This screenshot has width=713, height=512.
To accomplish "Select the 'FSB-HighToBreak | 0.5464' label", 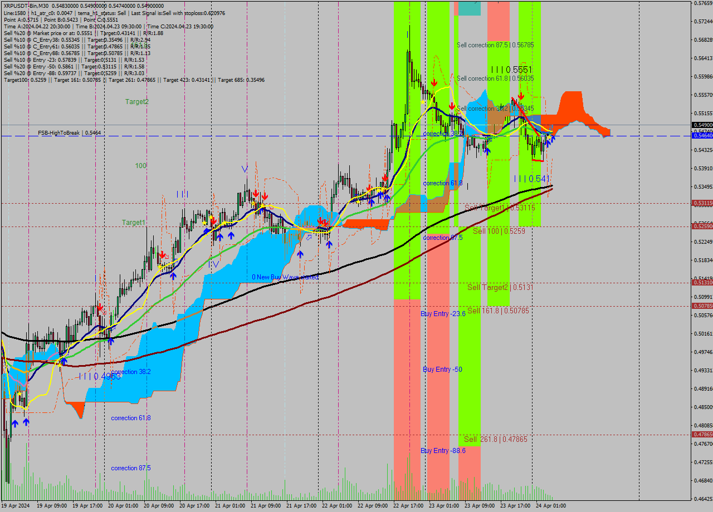I will (x=69, y=133).
